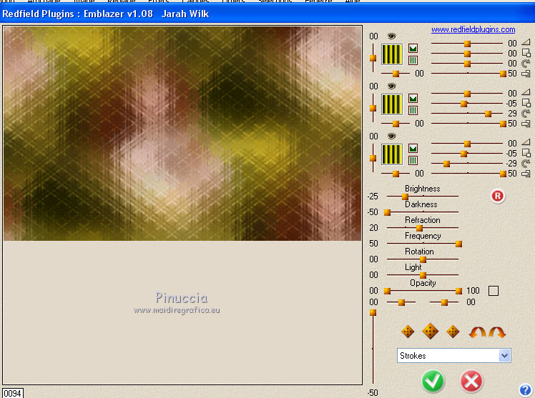Click the Frequency slider handle
Screen dimensions: 535x398
pos(459,244)
